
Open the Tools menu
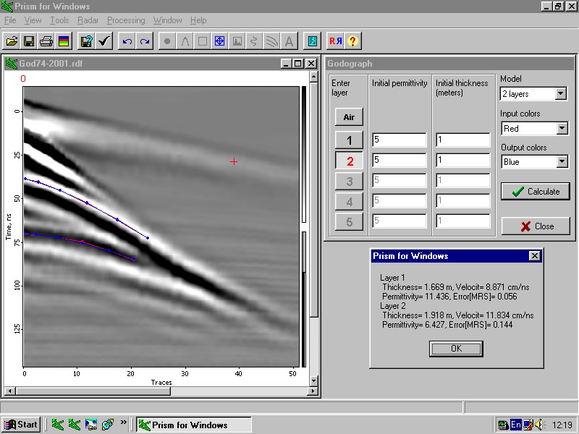tap(59, 20)
